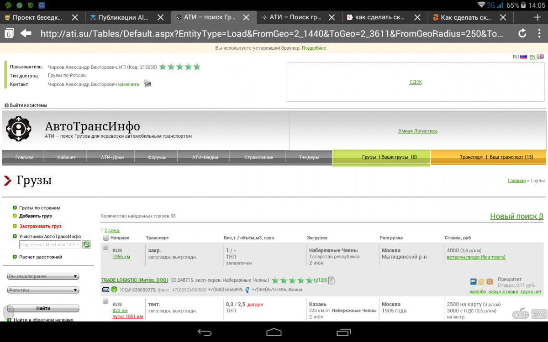This screenshot has width=548, height=342.
Task: Open a new browser tab with plus
Action: pyautogui.click(x=537, y=17)
